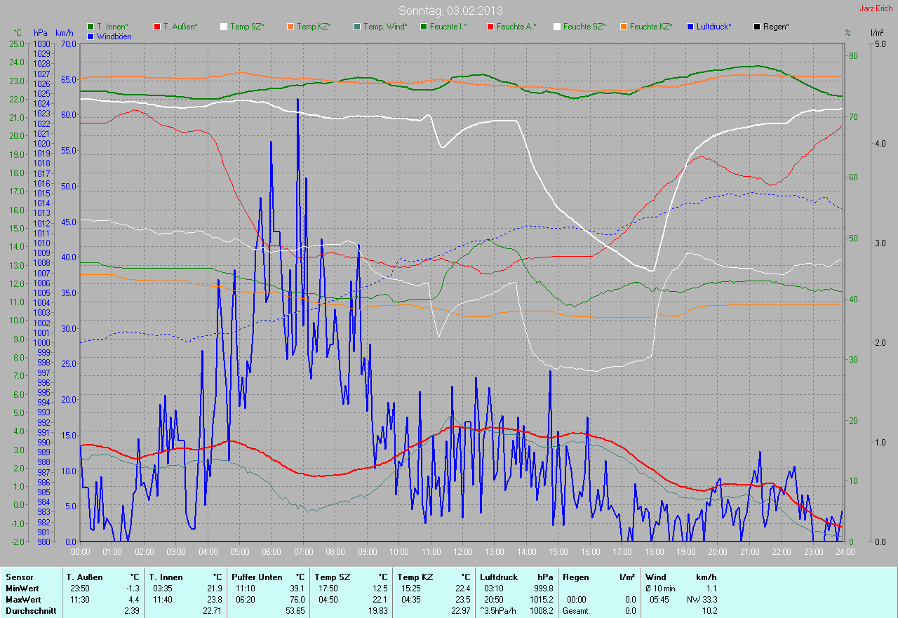This screenshot has height=618, width=898.
Task: Click the Puffer Unten column header
Action: point(255,577)
